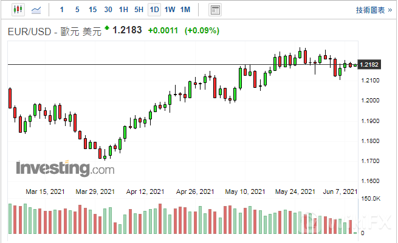Switch to 30 minute interval
This screenshot has width=398, height=243.
tap(108, 10)
